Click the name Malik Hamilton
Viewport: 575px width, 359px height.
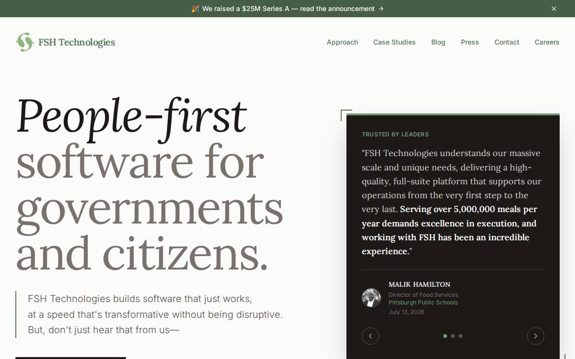pos(419,284)
